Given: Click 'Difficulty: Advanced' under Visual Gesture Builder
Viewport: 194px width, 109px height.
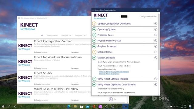Looking at the screenshot, I should tap(41, 100).
